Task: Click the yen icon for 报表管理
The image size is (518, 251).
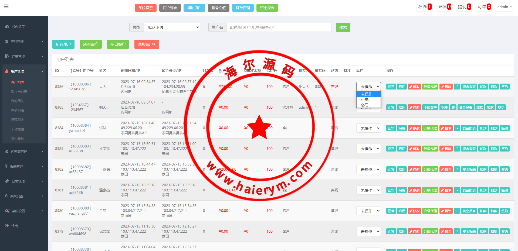Action: pos(6,166)
